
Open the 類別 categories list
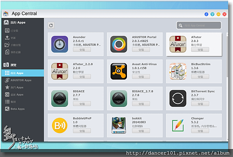coord(23,102)
